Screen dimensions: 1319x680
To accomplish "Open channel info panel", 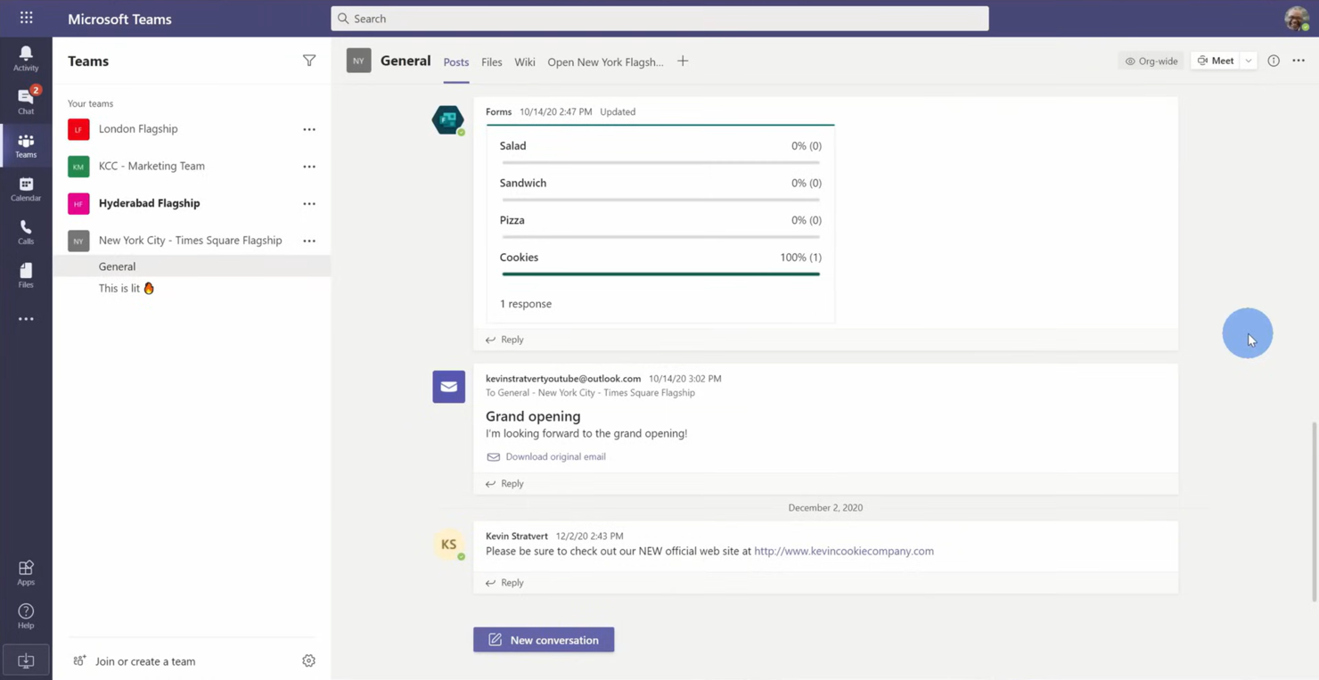I will 1274,61.
